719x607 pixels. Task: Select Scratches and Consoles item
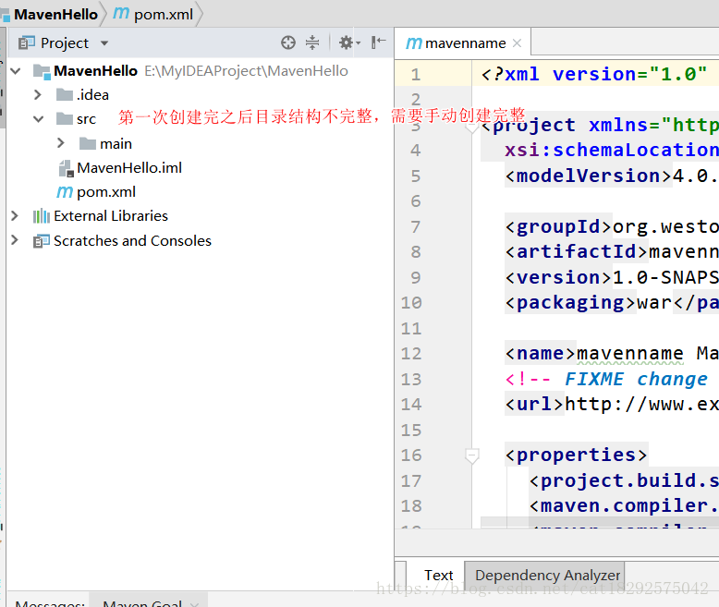[132, 241]
